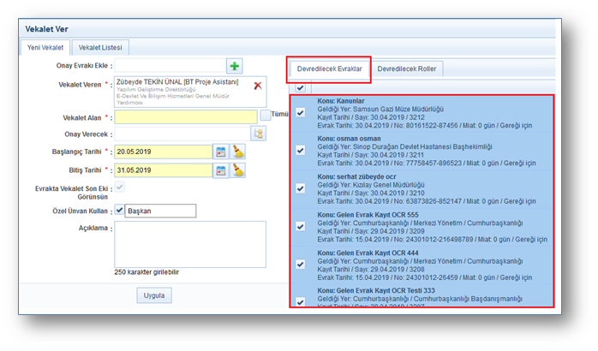
Task: Click Zübeyde TEKİN ÜNAL name entry
Action: 177,82
